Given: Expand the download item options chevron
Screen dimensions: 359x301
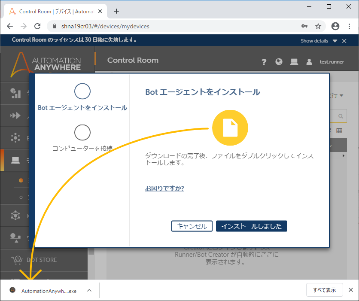Looking at the screenshot, I should coord(89,290).
